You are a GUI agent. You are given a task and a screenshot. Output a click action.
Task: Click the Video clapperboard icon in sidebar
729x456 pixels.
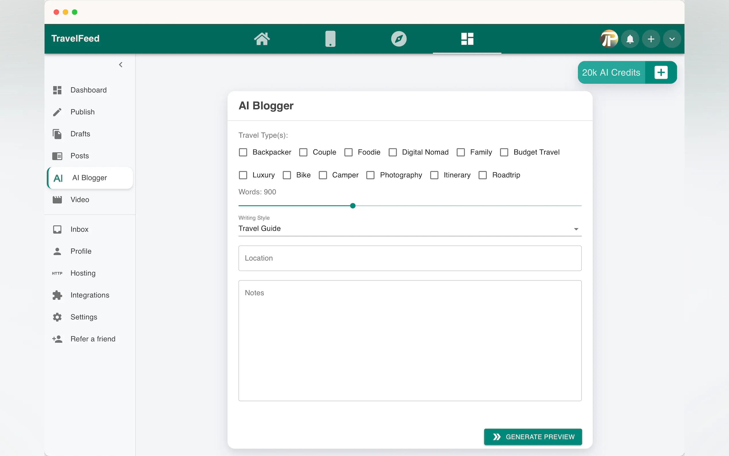coord(57,199)
